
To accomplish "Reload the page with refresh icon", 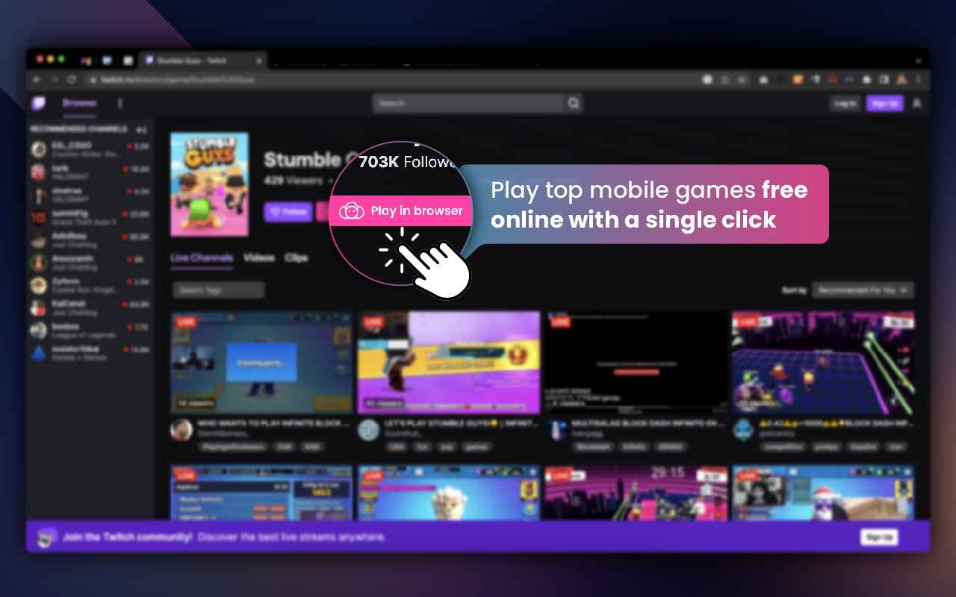I will pyautogui.click(x=72, y=79).
